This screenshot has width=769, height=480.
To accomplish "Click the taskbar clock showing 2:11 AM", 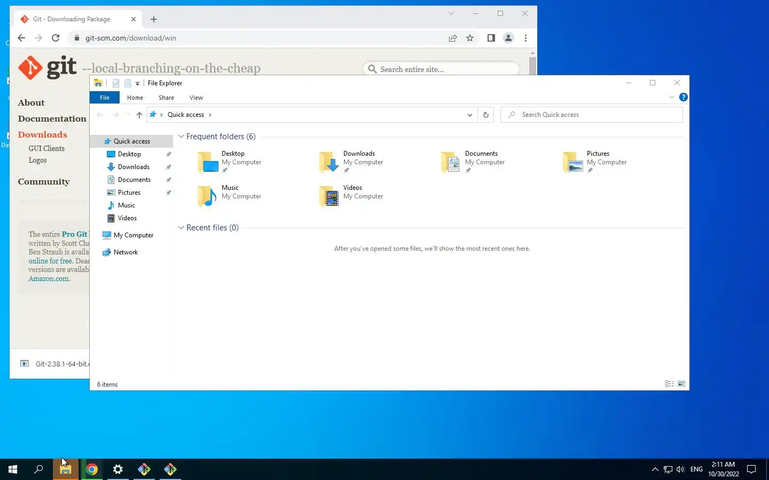I will pyautogui.click(x=724, y=469).
